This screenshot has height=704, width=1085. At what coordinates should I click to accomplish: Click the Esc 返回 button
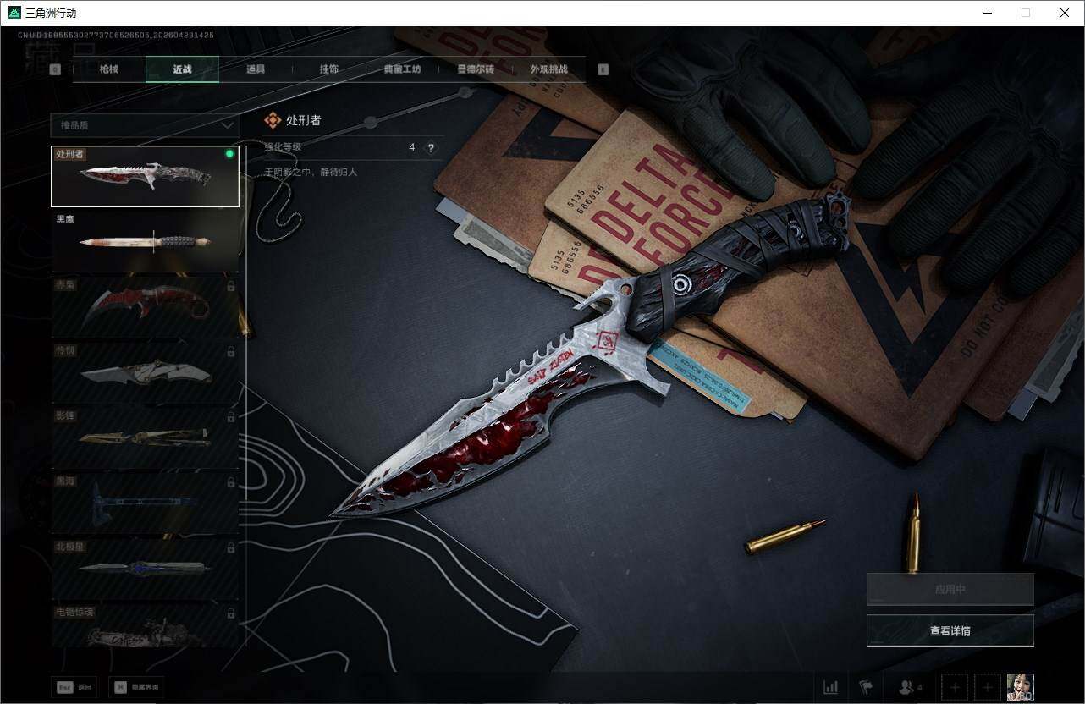click(x=74, y=687)
